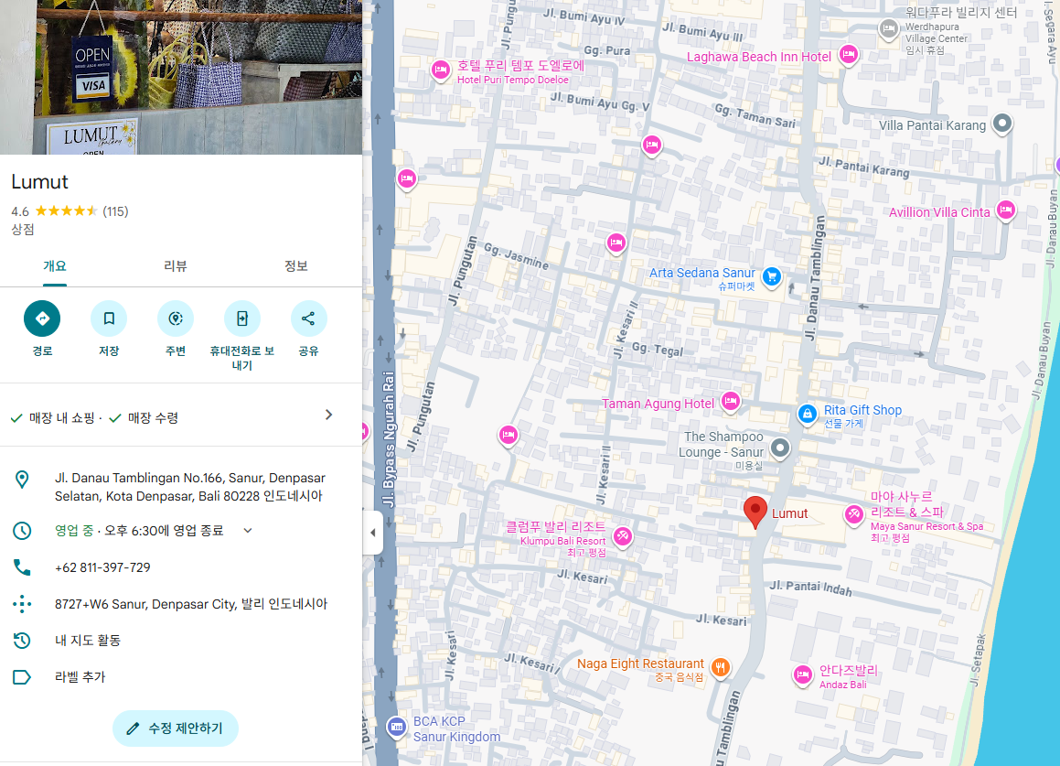Open Avillion Villa Cinta hotel marker
The image size is (1060, 766).
pos(1006,210)
